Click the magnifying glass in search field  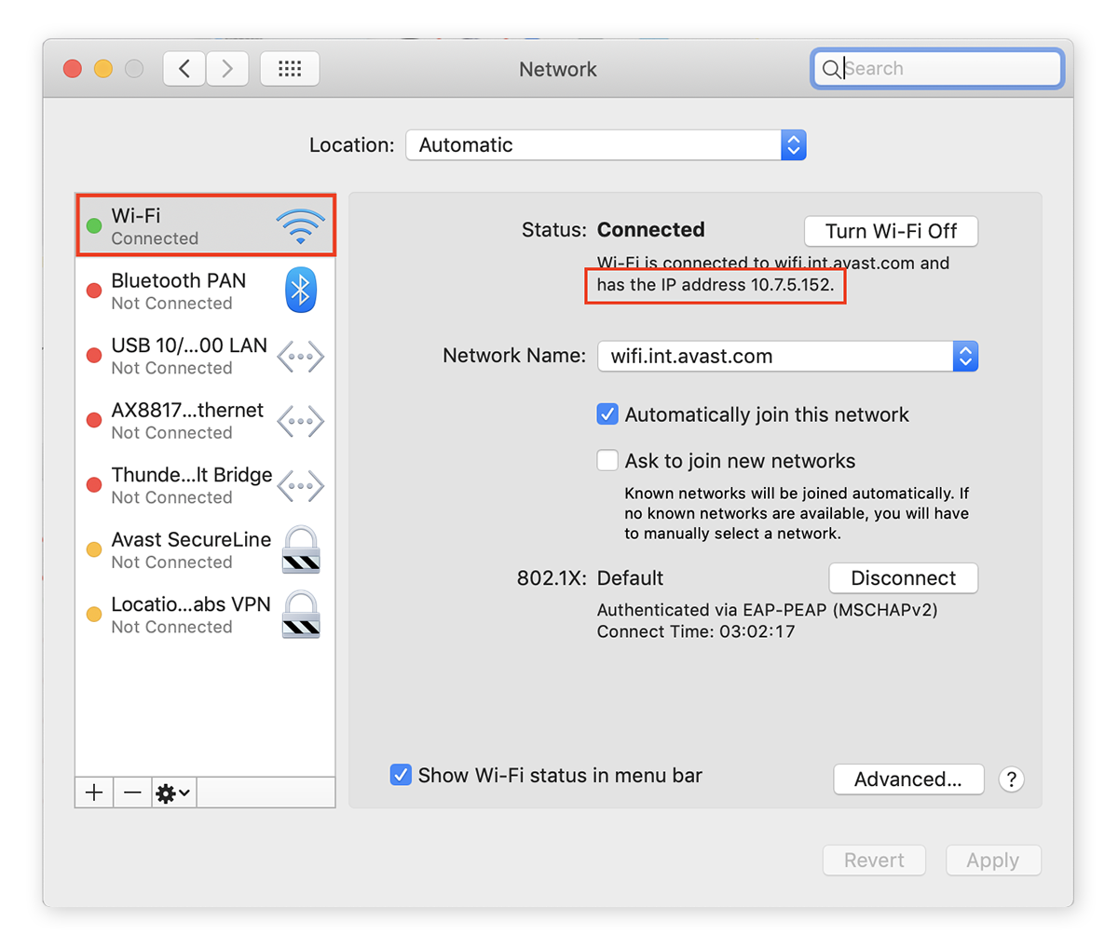click(x=831, y=69)
